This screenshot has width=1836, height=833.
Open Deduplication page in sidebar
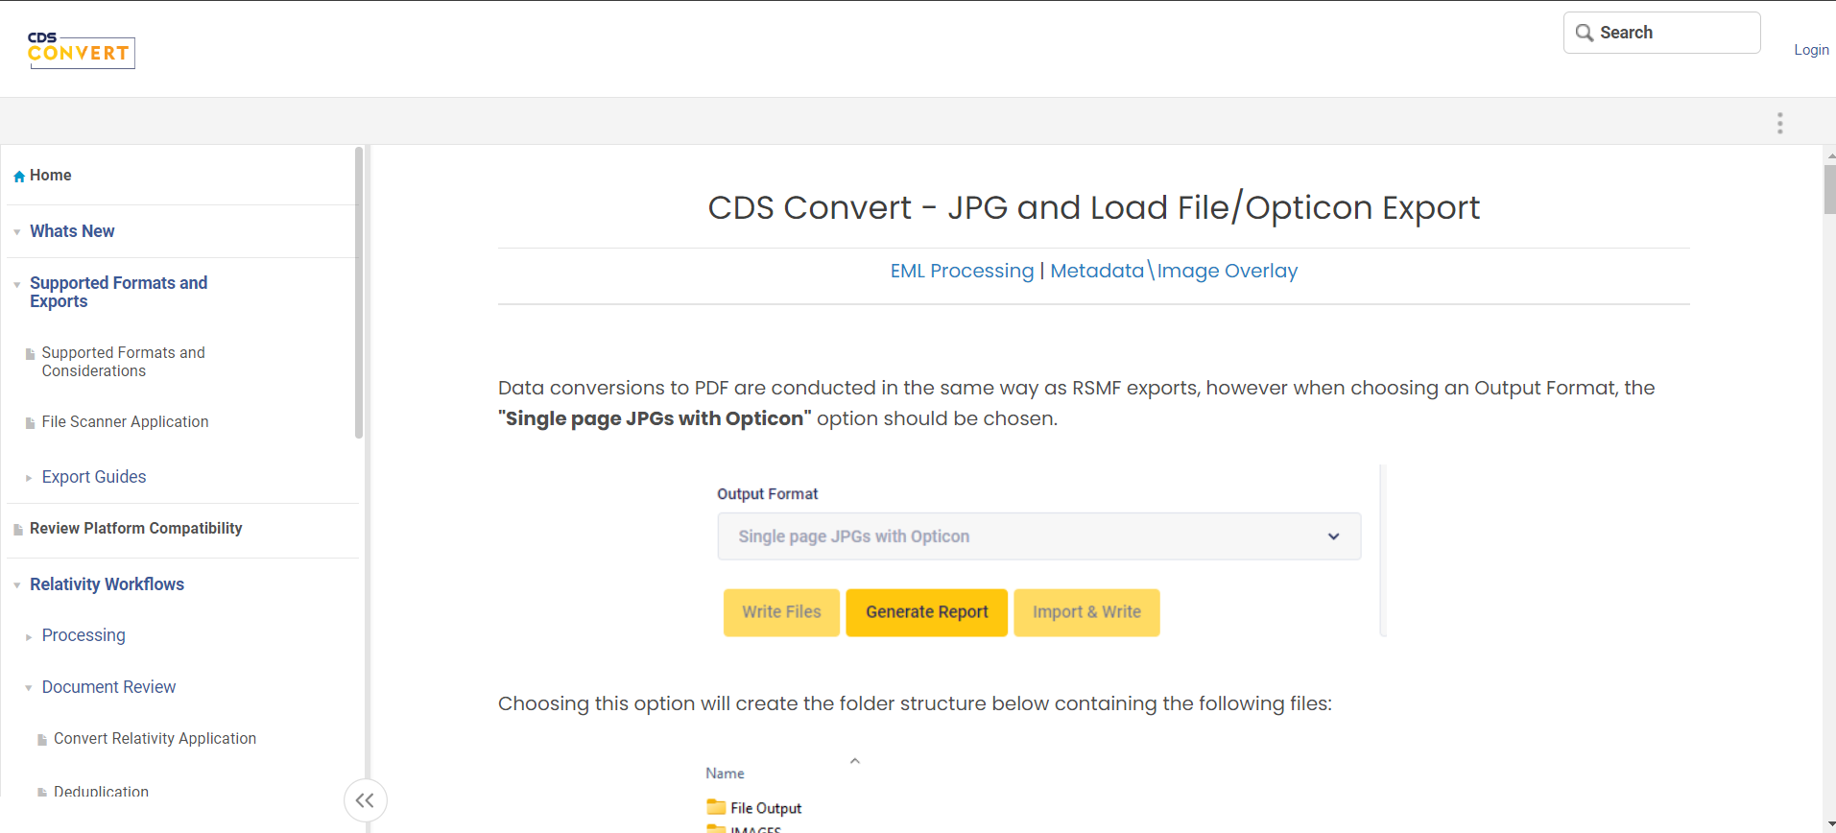click(x=101, y=792)
